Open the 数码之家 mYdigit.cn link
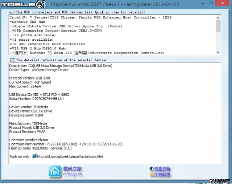232x184 pixels. pyautogui.click(x=72, y=171)
